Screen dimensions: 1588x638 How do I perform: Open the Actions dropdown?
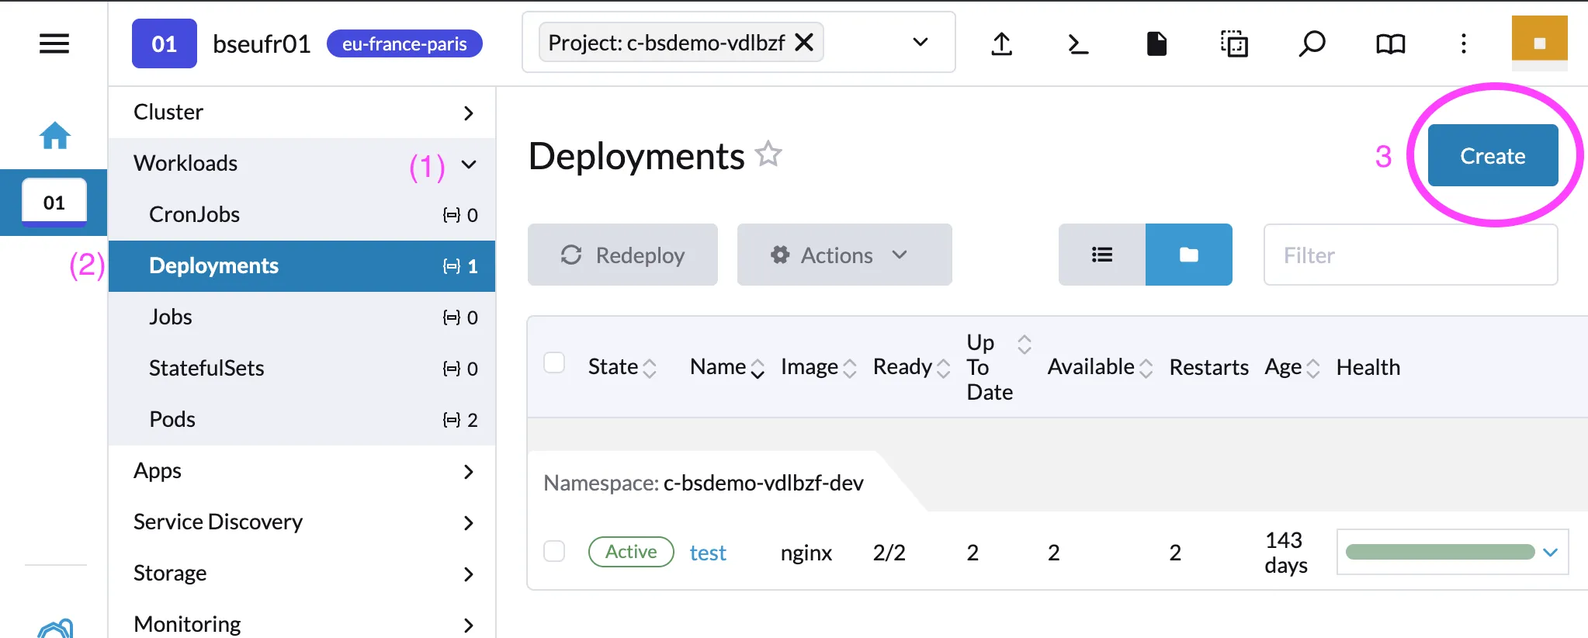(844, 255)
